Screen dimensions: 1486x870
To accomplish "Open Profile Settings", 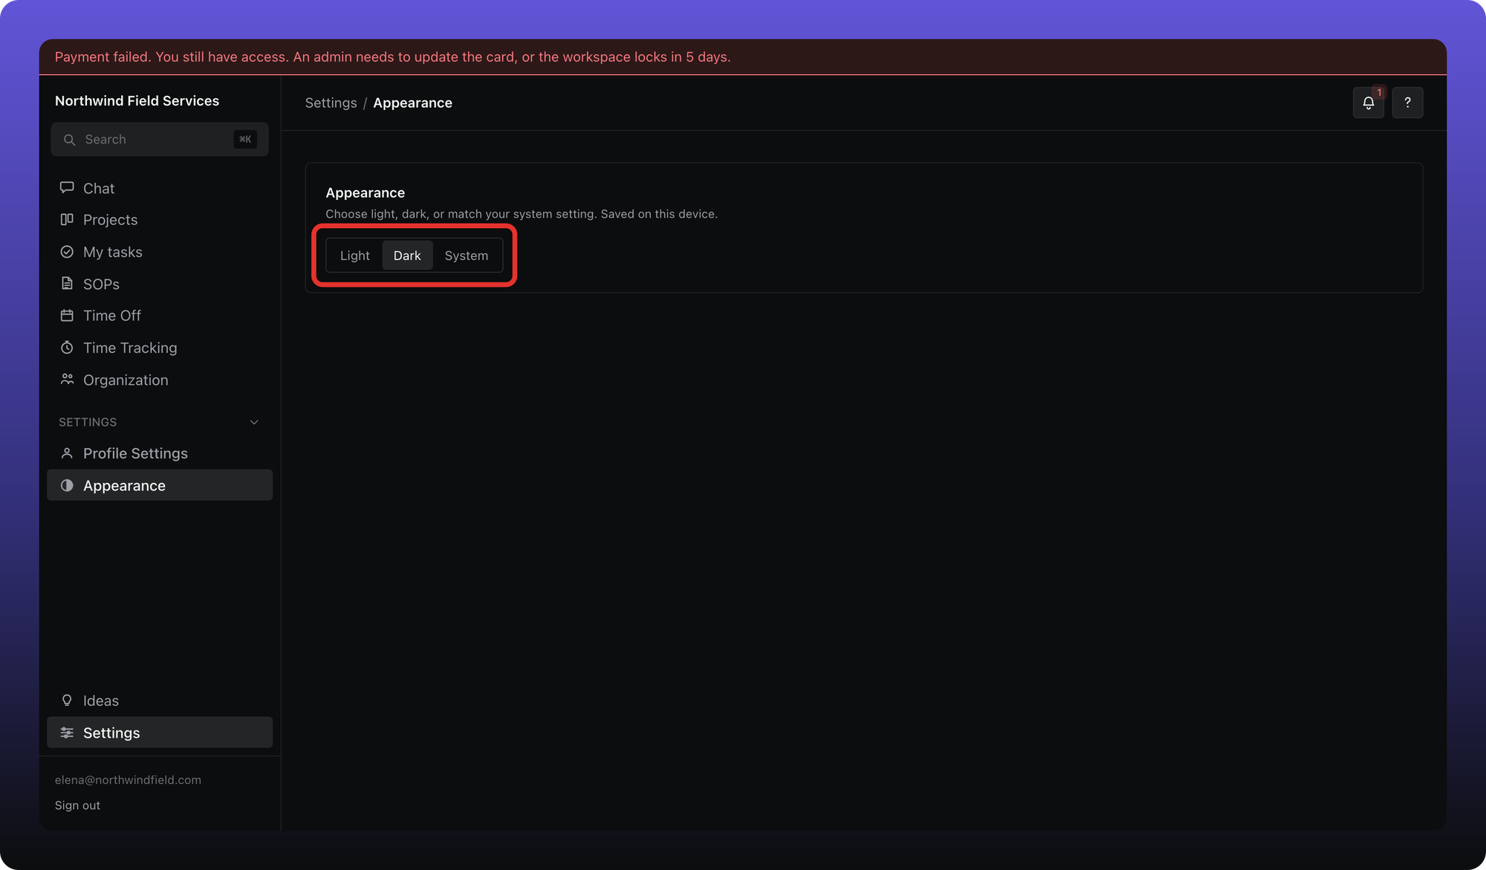I will (x=160, y=453).
